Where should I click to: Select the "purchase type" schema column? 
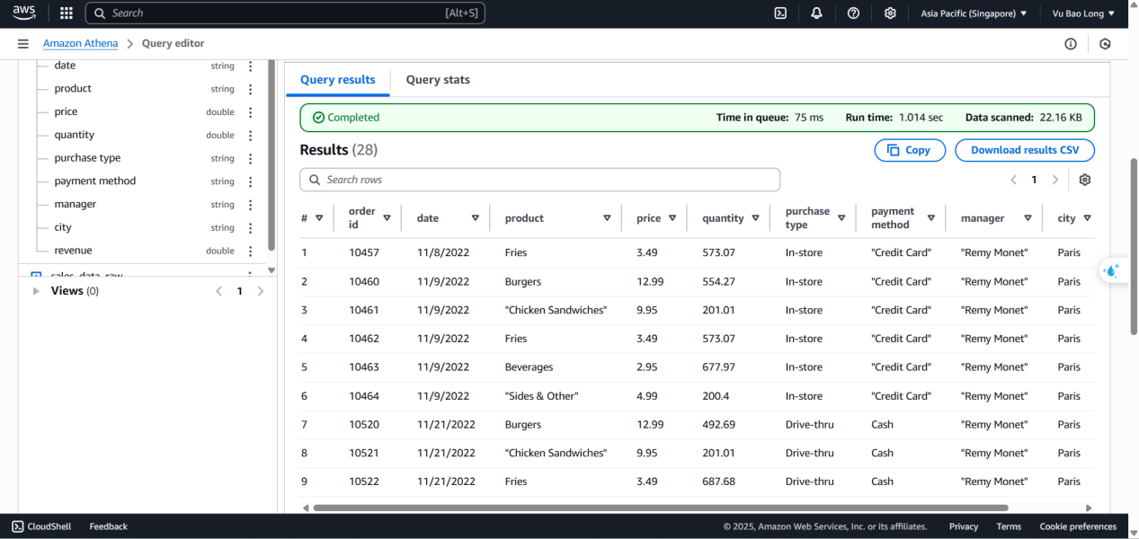click(x=87, y=158)
